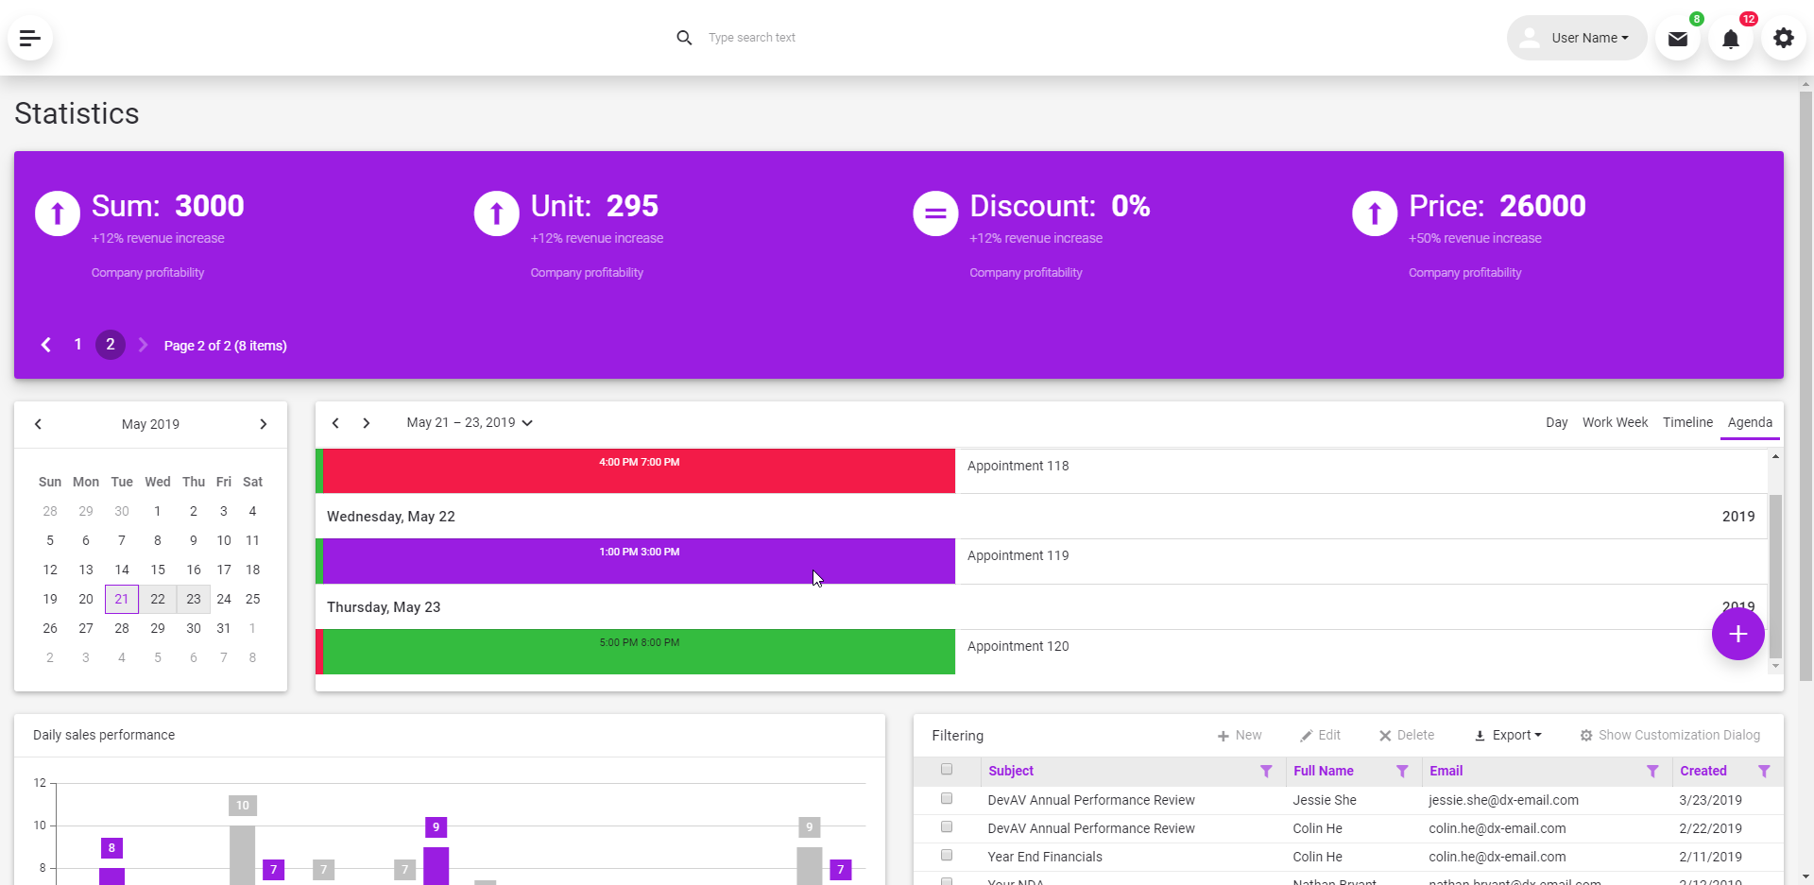Check the Jessie She row checkbox

point(947,799)
